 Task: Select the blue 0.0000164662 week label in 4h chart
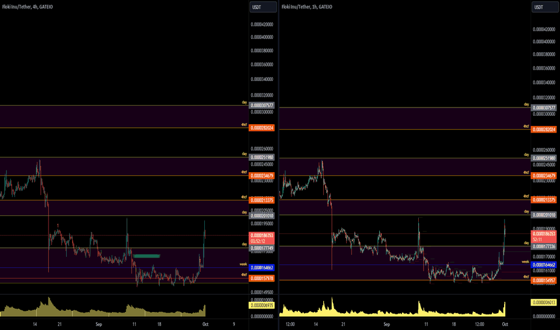point(262,268)
